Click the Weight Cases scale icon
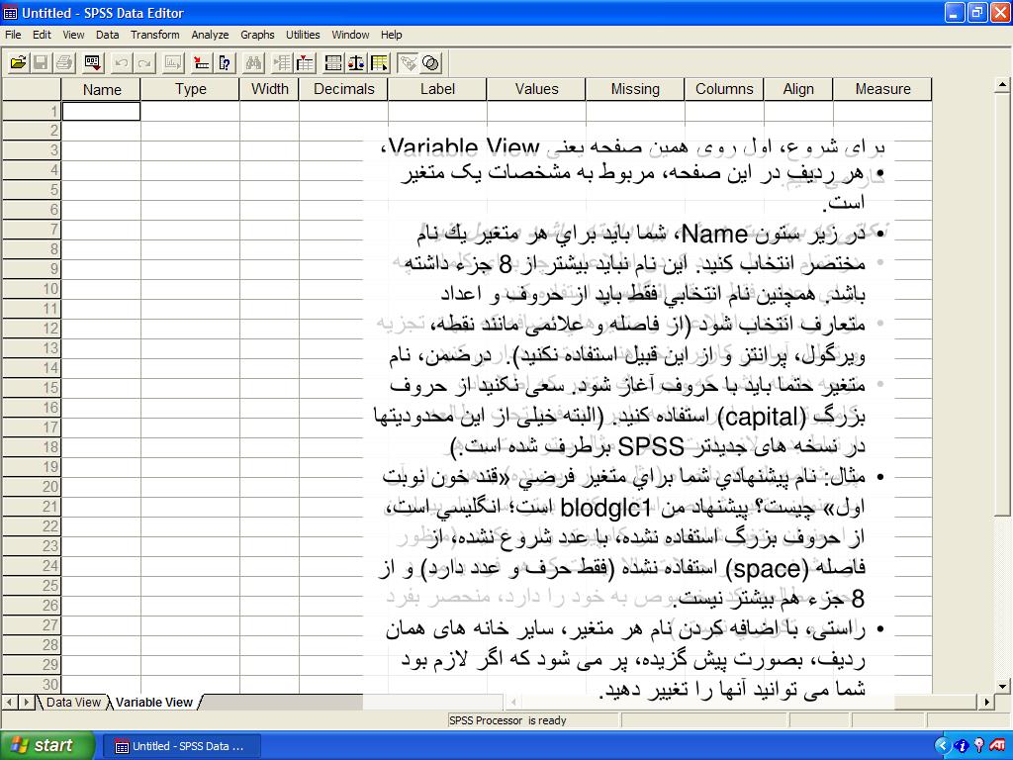This screenshot has width=1013, height=760. 356,62
